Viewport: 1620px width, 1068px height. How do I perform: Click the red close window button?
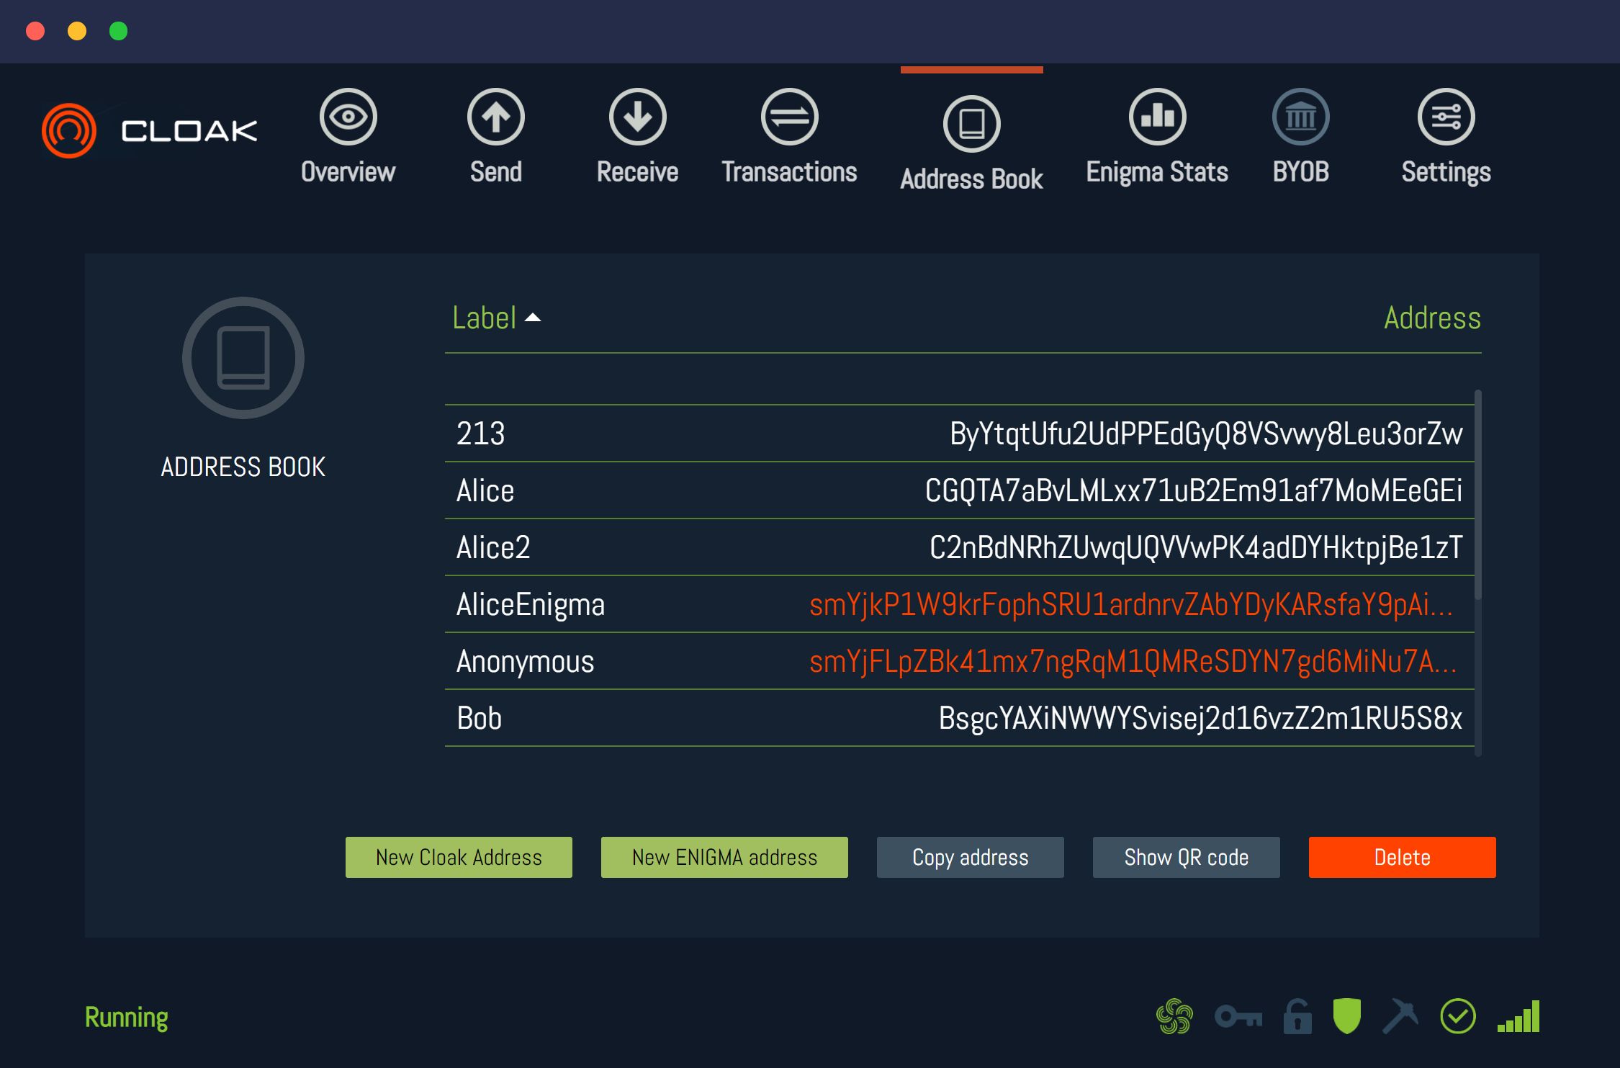coord(35,31)
